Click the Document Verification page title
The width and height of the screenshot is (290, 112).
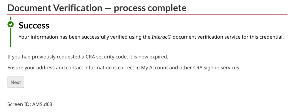(x=97, y=8)
